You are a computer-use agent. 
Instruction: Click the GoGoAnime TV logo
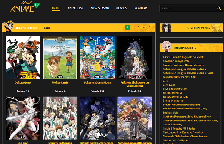25,7
